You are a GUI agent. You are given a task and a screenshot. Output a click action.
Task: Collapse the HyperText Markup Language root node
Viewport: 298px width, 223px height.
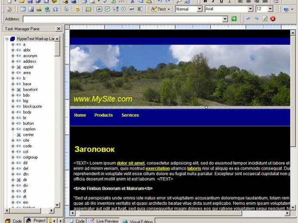click(x=7, y=39)
